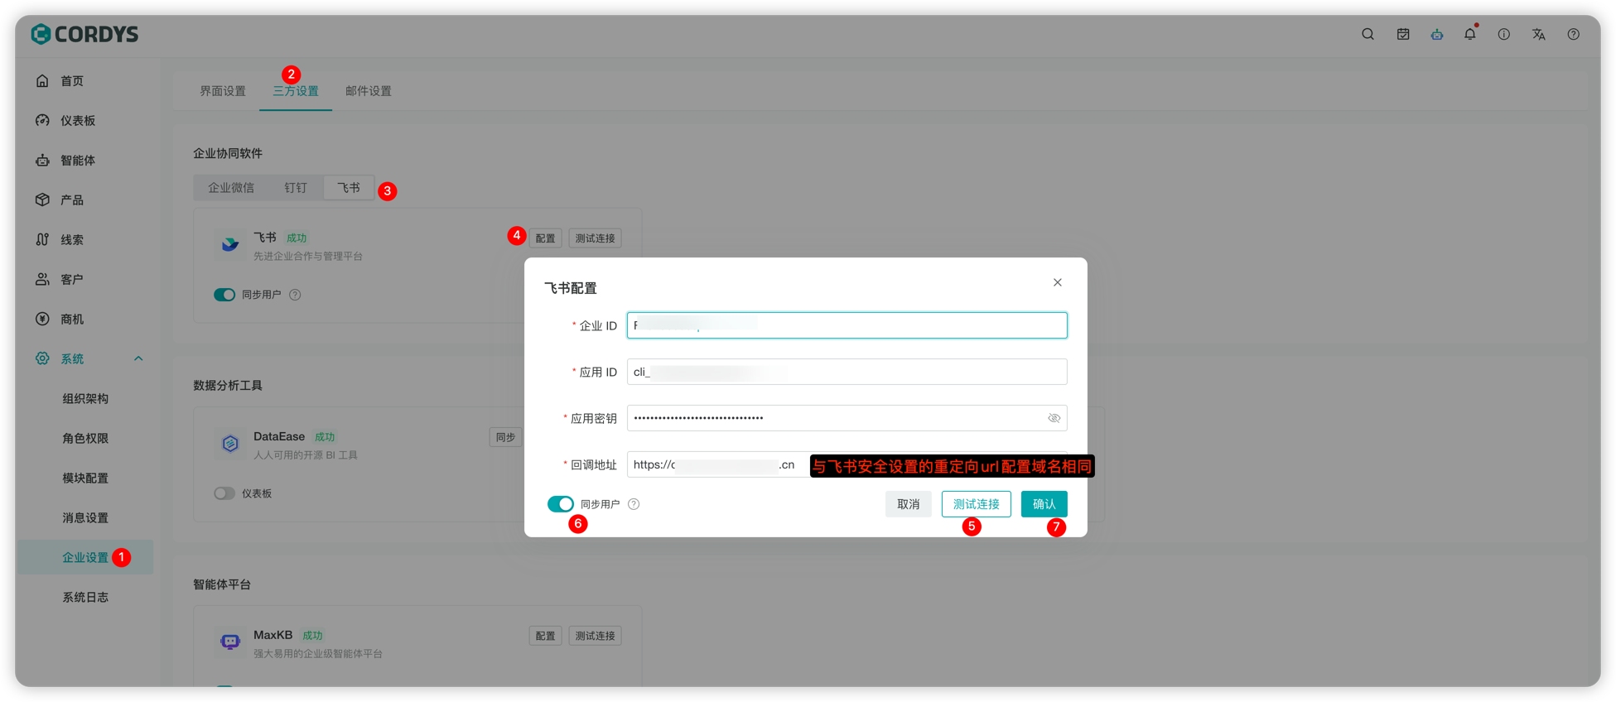Screen dimensions: 1616x702
Task: Click the 企业协同软件 section heading
Action: tap(228, 153)
